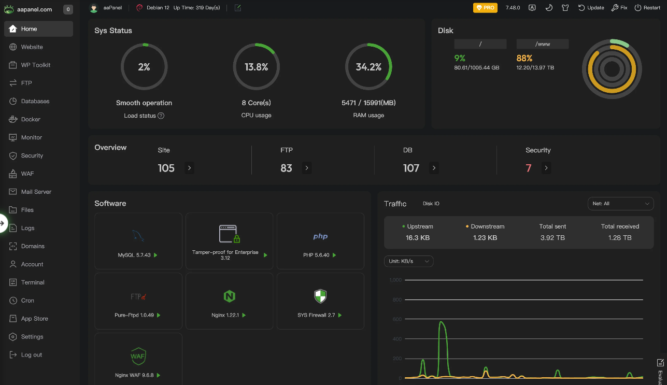Screen dimensions: 667x385
Task: Open the Unit: KB/s dropdown
Action: (408, 261)
